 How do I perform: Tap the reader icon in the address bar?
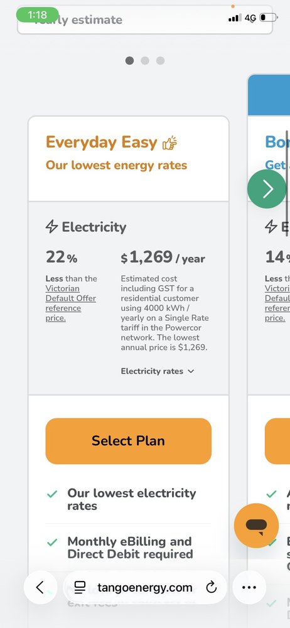(80, 588)
